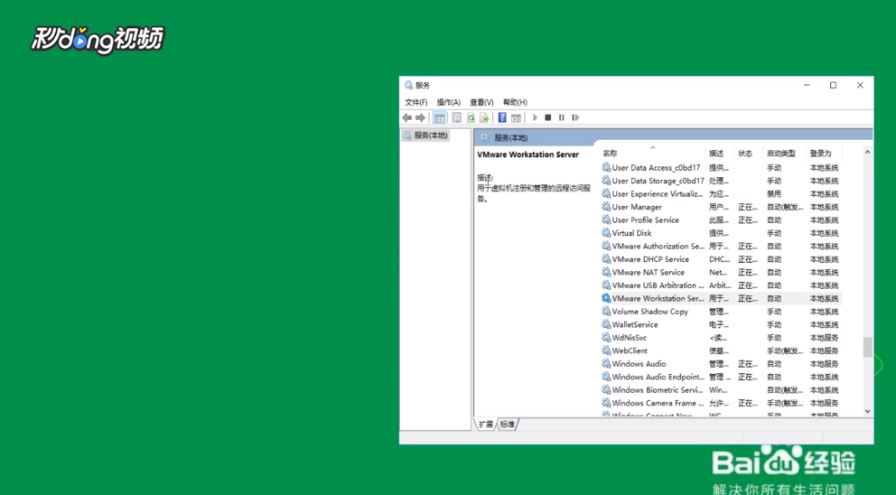Click the Pause Service icon

(x=562, y=117)
